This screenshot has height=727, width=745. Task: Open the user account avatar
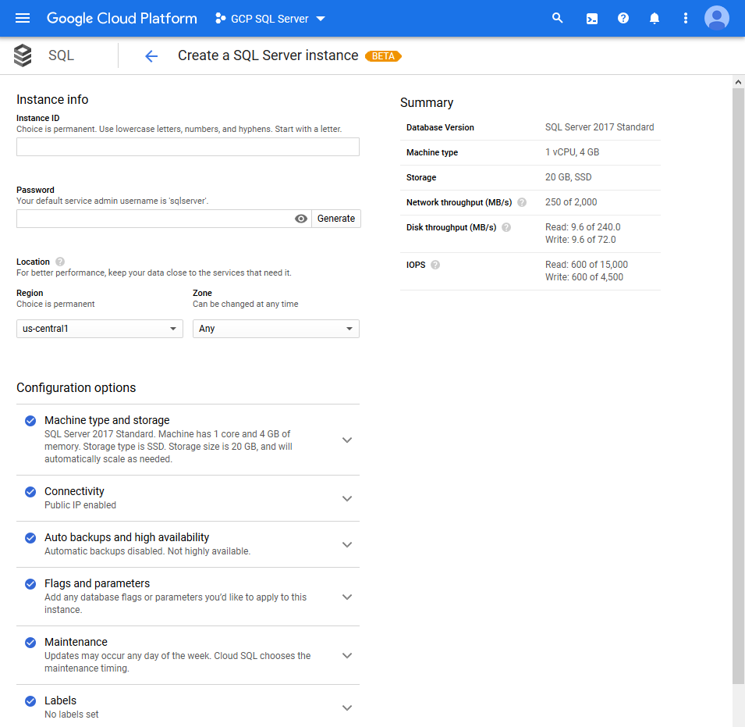click(x=716, y=18)
